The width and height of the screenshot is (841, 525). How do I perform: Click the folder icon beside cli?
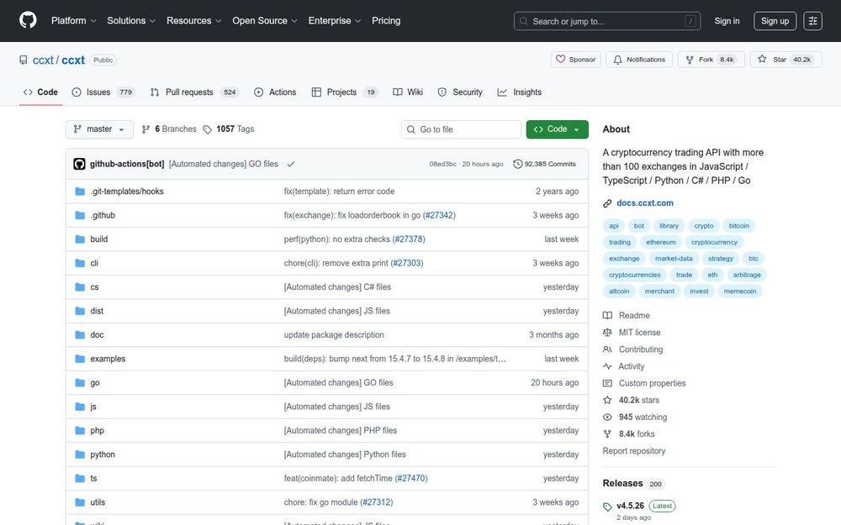pos(80,263)
